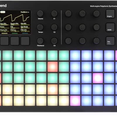
Task: Tap the pink pad in the bottom pad row
Action: (75, 101)
